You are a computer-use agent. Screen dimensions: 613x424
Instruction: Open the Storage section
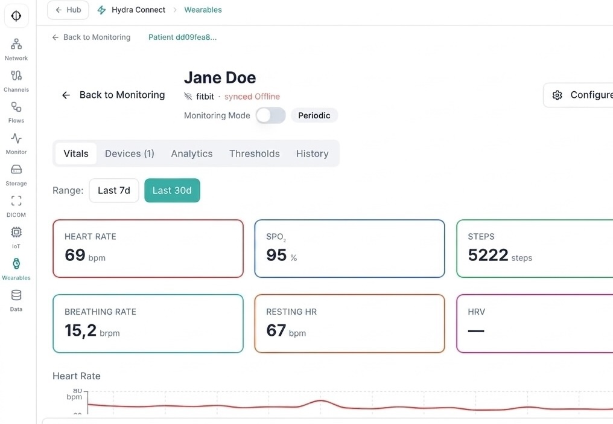point(16,171)
